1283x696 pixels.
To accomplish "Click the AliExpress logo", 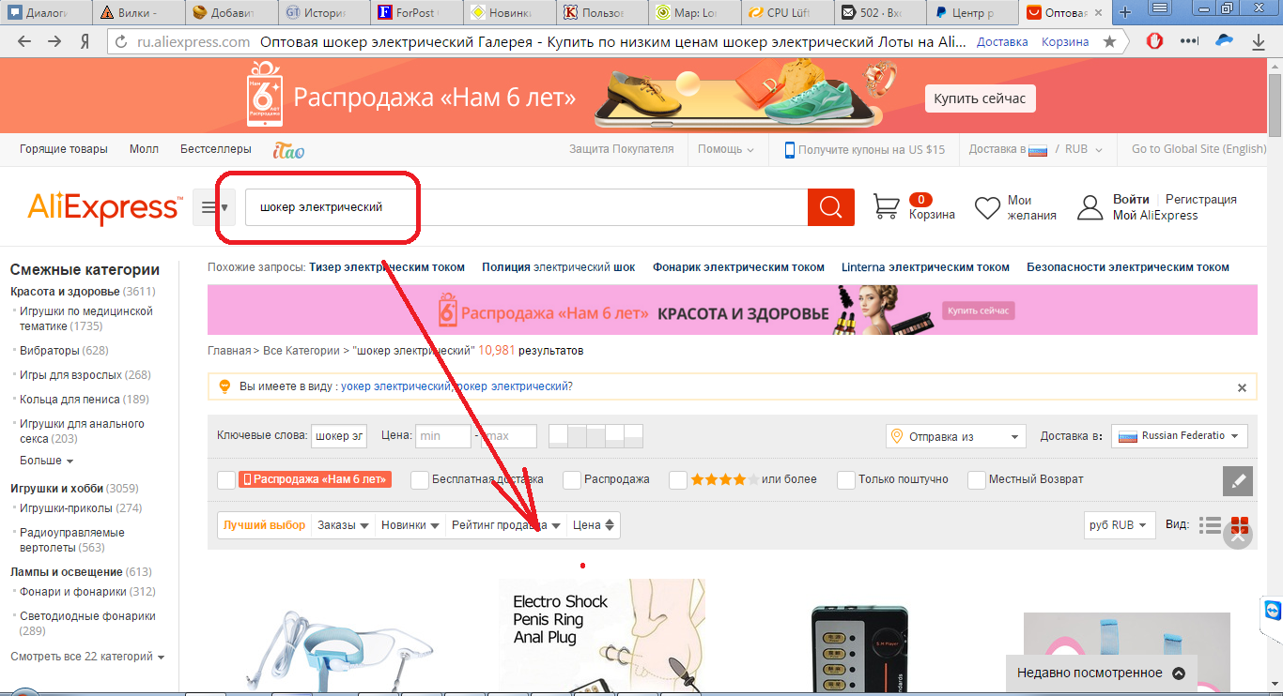I will (x=103, y=208).
